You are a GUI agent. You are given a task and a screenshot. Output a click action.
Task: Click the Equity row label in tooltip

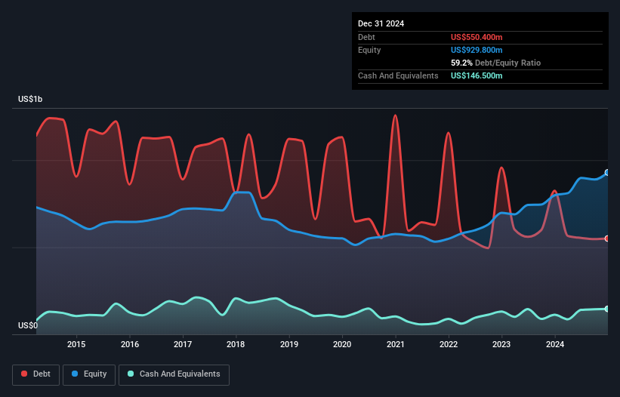click(369, 50)
